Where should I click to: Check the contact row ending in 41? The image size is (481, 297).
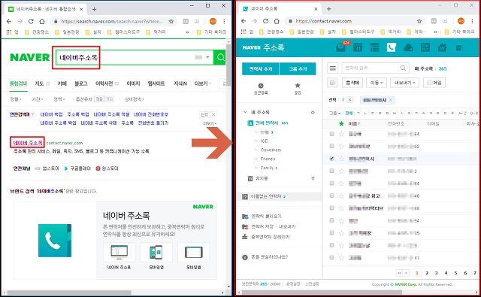tap(331, 258)
